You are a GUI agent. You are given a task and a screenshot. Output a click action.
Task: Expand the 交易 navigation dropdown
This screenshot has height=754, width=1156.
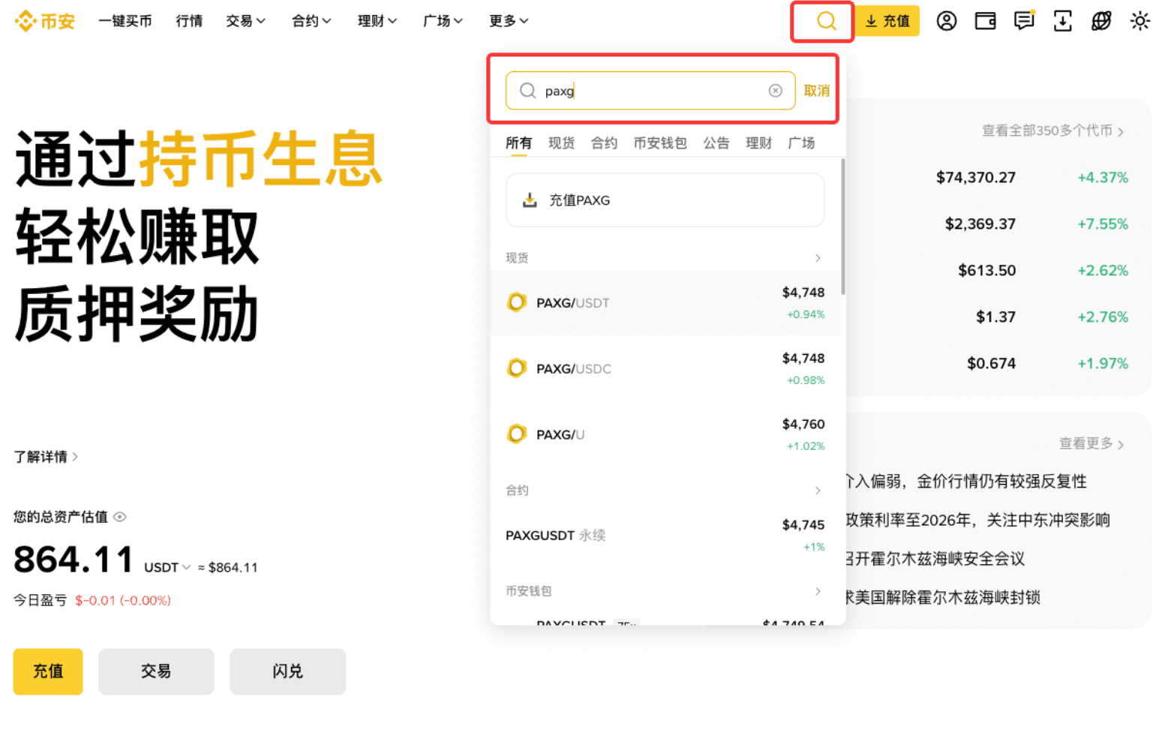click(x=245, y=21)
